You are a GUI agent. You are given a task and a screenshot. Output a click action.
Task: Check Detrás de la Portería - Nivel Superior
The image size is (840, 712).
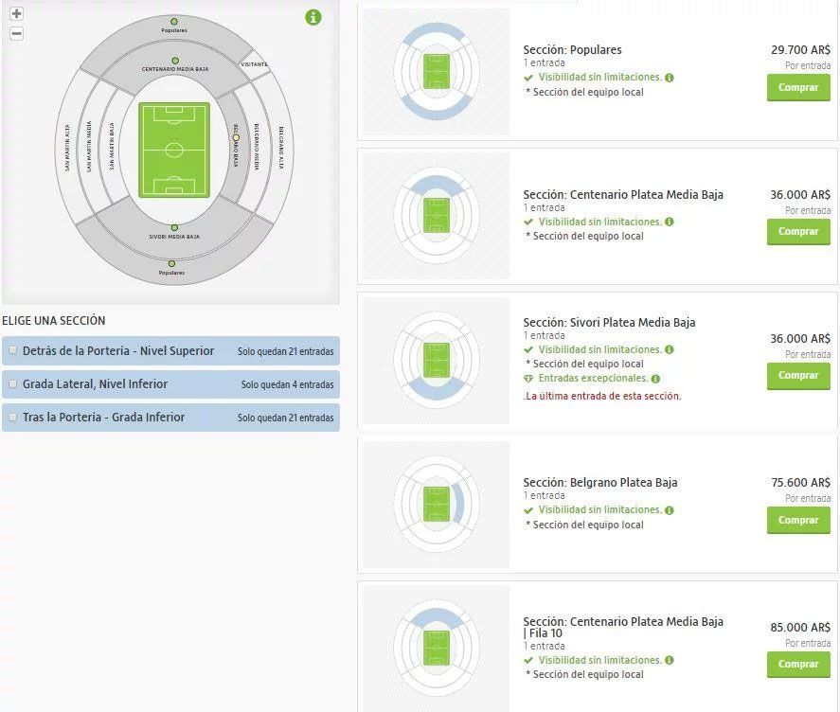(x=13, y=350)
